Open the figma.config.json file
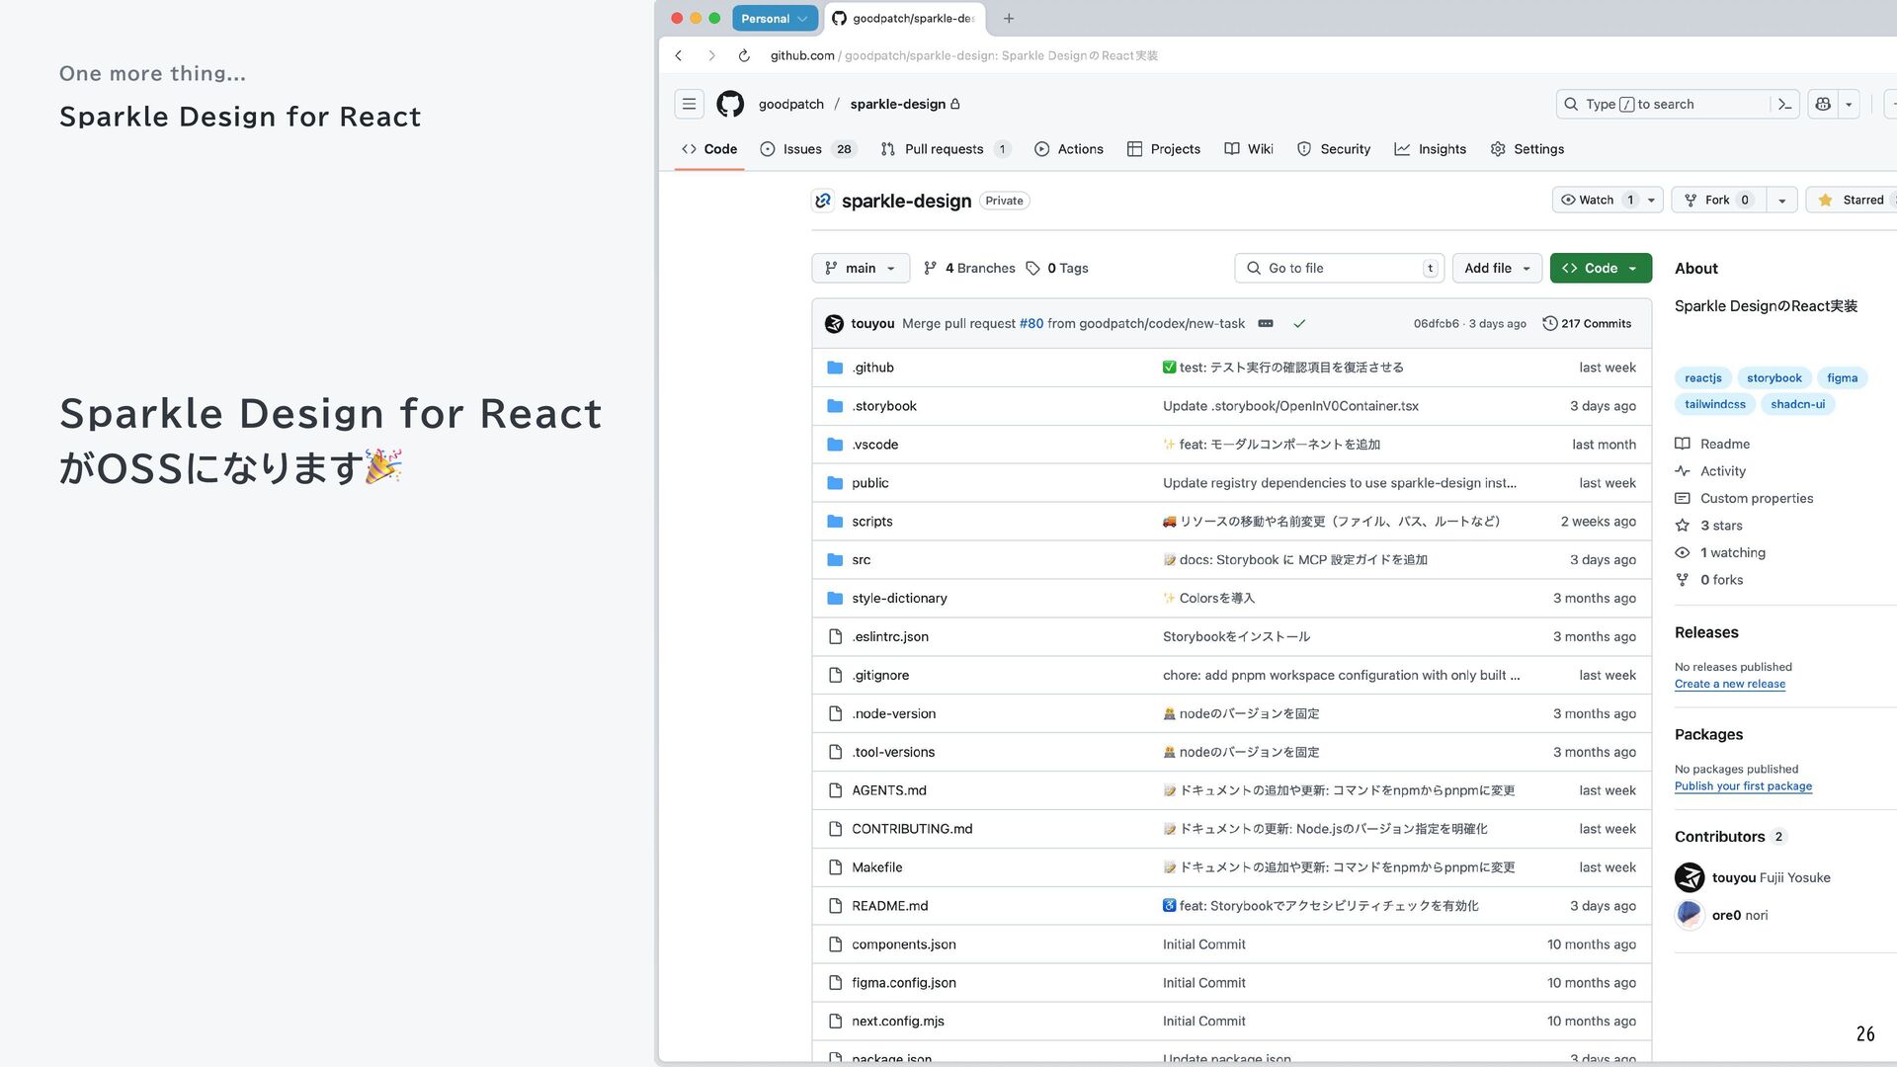 [904, 983]
